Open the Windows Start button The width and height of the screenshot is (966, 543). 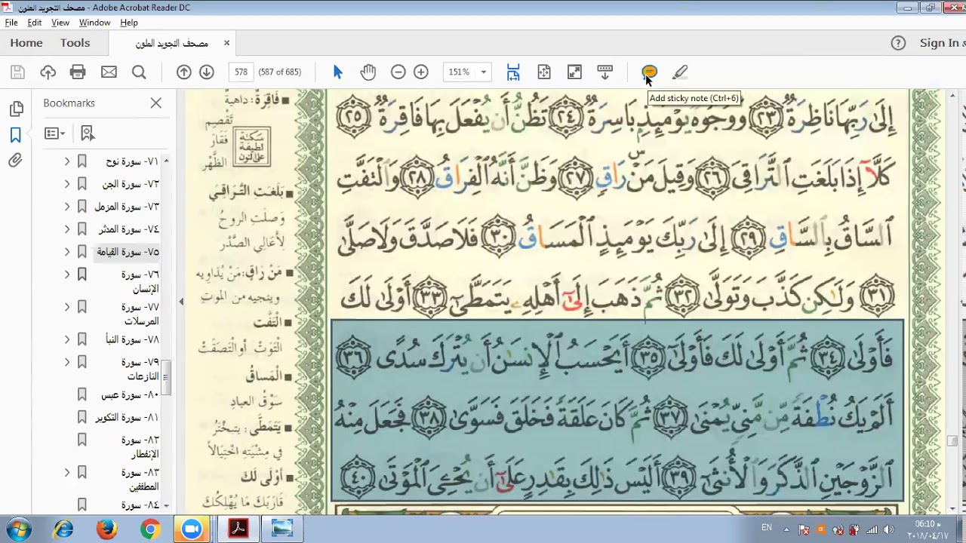tap(18, 529)
